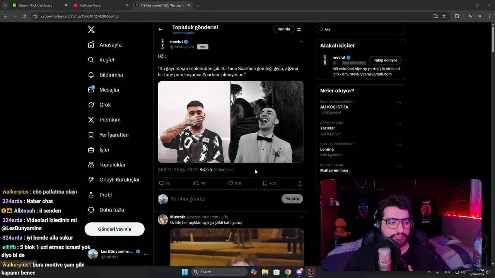Open ALİ KOÇ İSTİFA trend
The width and height of the screenshot is (495, 278).
click(x=334, y=107)
